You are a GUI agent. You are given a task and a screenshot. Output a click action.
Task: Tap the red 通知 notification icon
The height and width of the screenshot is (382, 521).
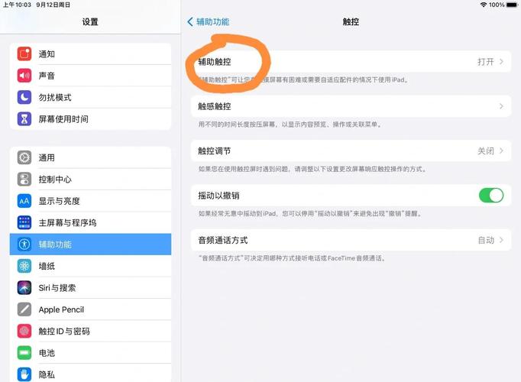(x=24, y=53)
